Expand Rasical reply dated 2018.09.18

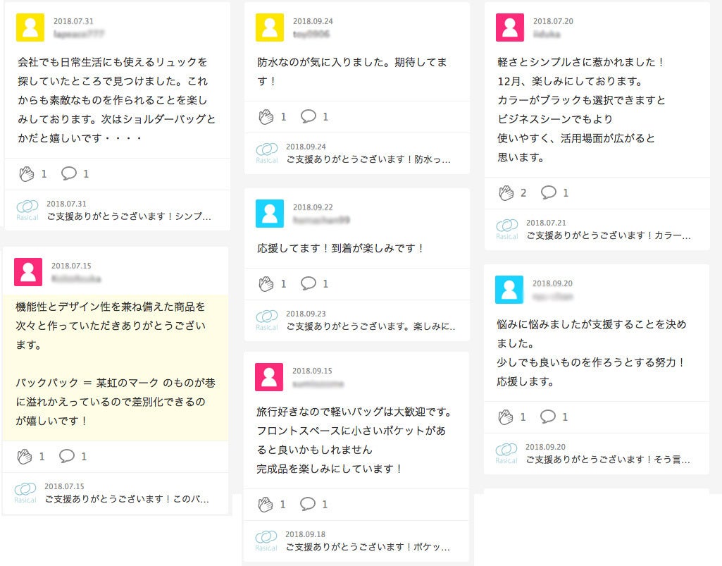coord(368,547)
